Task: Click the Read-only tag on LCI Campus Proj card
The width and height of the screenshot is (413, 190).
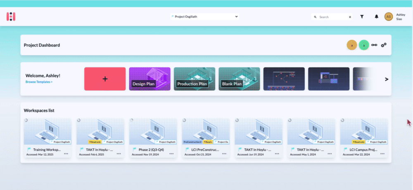Action: tap(359, 142)
